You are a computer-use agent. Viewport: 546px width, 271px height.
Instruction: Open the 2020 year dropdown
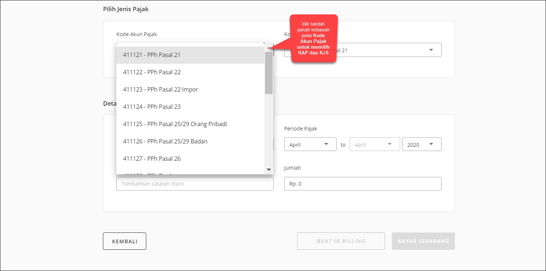pos(422,144)
